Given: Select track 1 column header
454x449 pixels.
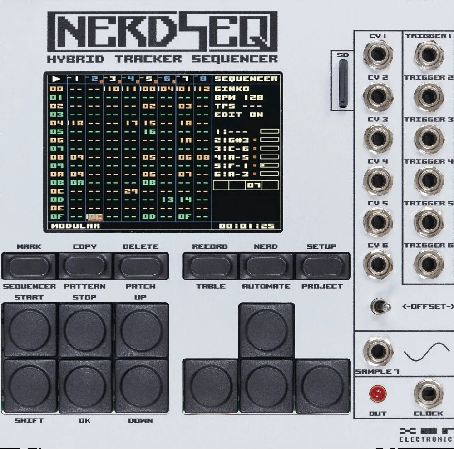Looking at the screenshot, I should (x=76, y=79).
